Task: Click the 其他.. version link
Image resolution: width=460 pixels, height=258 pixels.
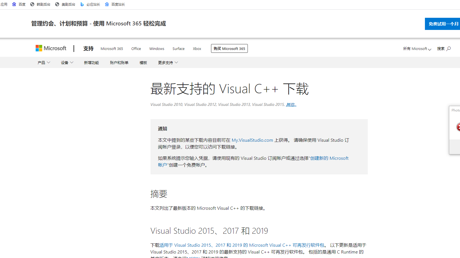Action: pyautogui.click(x=291, y=104)
